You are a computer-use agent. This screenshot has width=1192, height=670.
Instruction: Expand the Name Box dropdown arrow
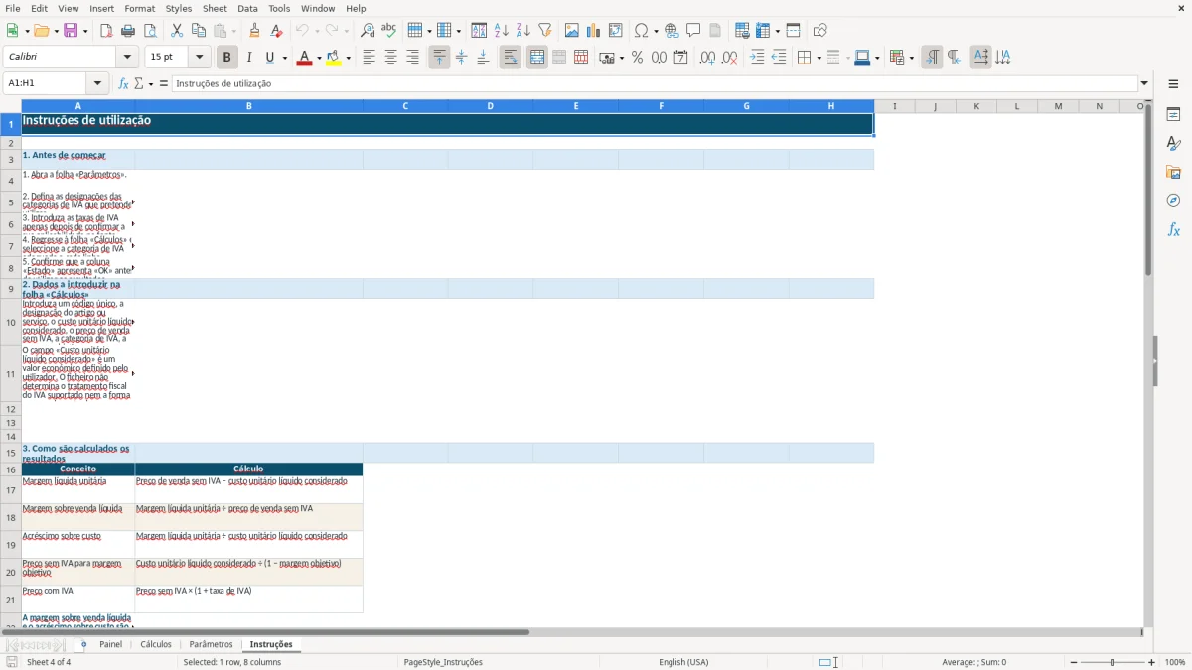(x=97, y=83)
